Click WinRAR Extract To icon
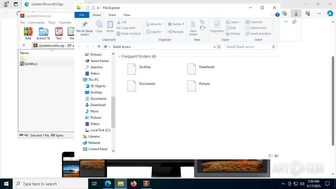This screenshot has width=336, height=189. (43, 34)
